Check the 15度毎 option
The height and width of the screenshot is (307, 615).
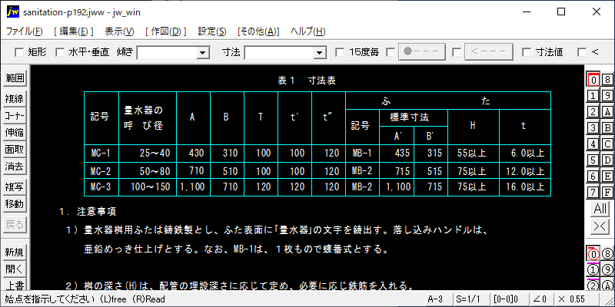[341, 52]
